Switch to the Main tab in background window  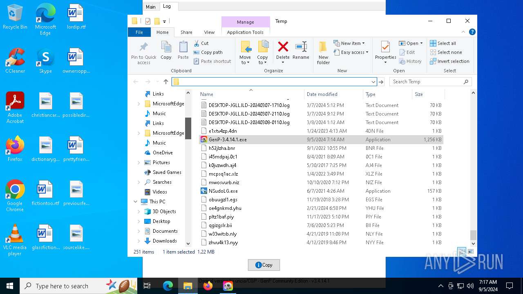151,7
